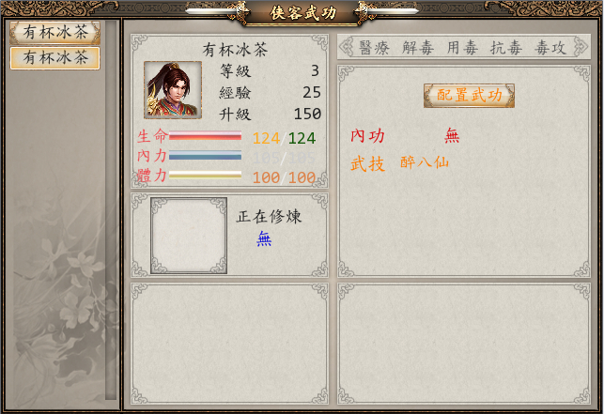This screenshot has width=604, height=414.
Task: Click the left arrow beside 醫療 tab
Action: tap(347, 47)
